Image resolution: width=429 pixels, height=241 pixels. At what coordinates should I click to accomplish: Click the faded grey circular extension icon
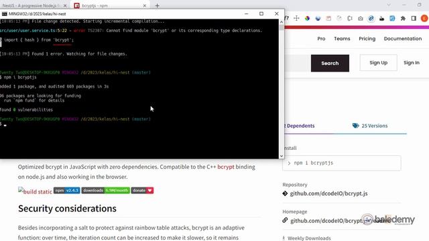(339, 18)
